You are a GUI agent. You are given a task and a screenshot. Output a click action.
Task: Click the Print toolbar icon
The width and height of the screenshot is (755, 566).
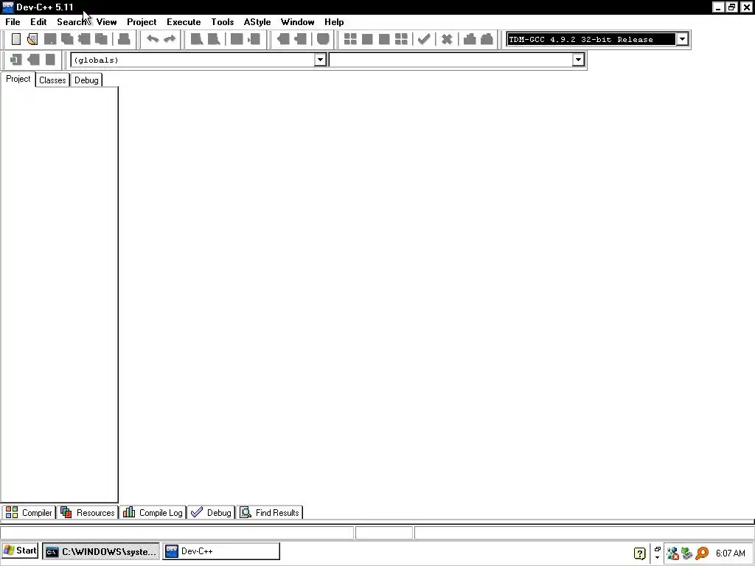coord(124,39)
